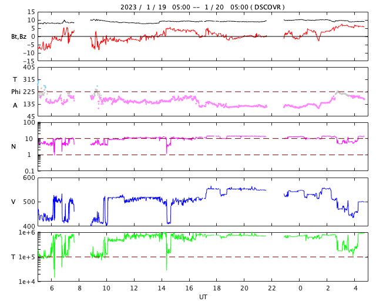Image resolution: width=376 pixels, height=301 pixels.
Task: Click the 16 hour label on UT axis
Action: click(x=189, y=288)
